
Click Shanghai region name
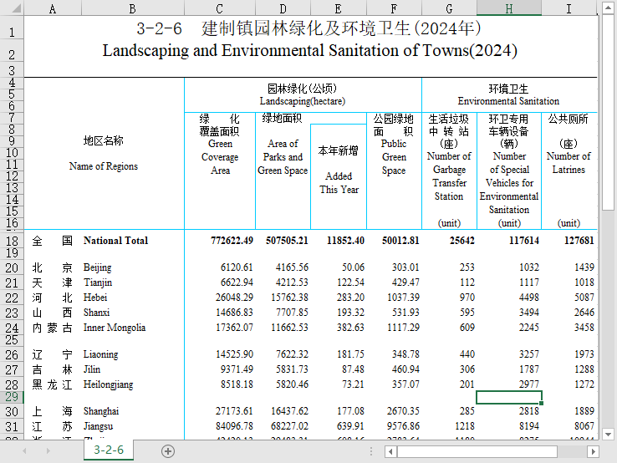(x=100, y=411)
